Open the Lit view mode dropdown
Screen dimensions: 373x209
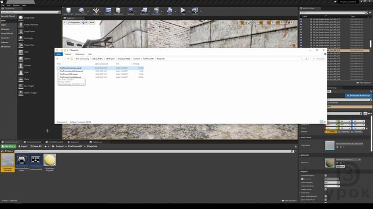click(x=85, y=23)
